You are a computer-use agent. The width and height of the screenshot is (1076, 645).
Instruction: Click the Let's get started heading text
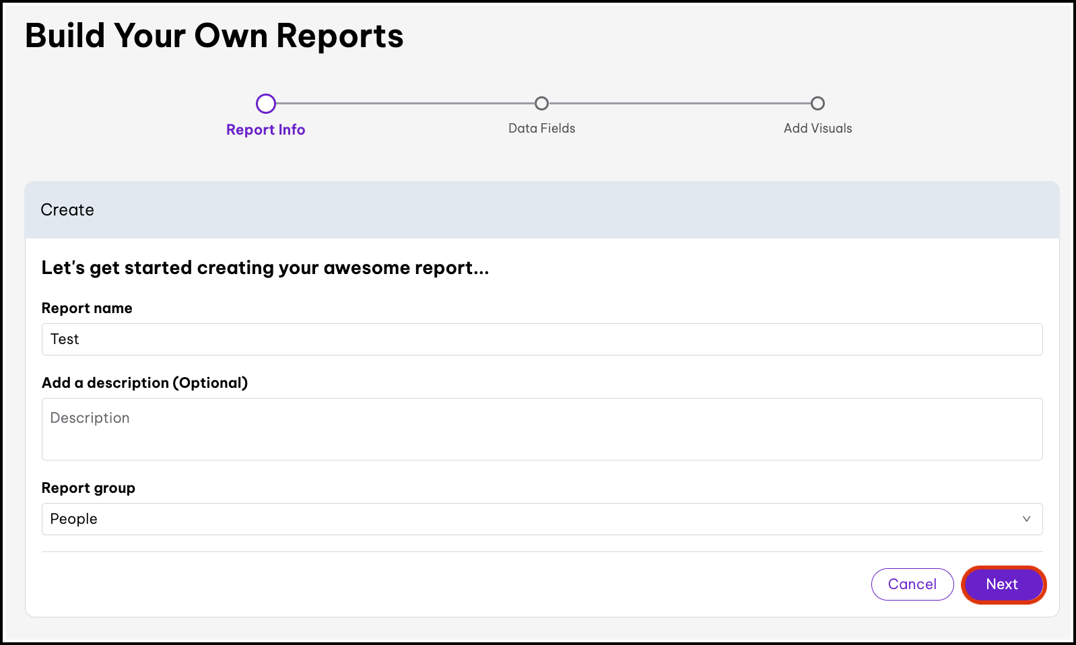pos(265,268)
